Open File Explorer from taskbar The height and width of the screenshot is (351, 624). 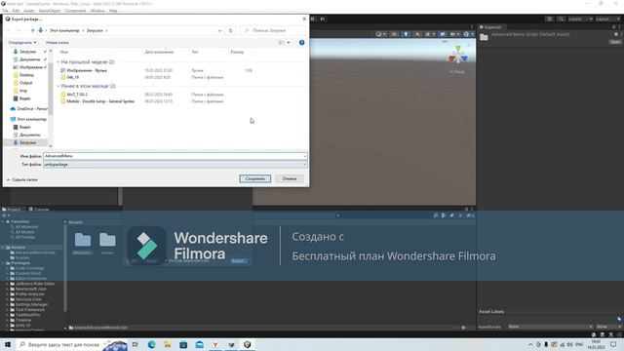[x=168, y=344]
